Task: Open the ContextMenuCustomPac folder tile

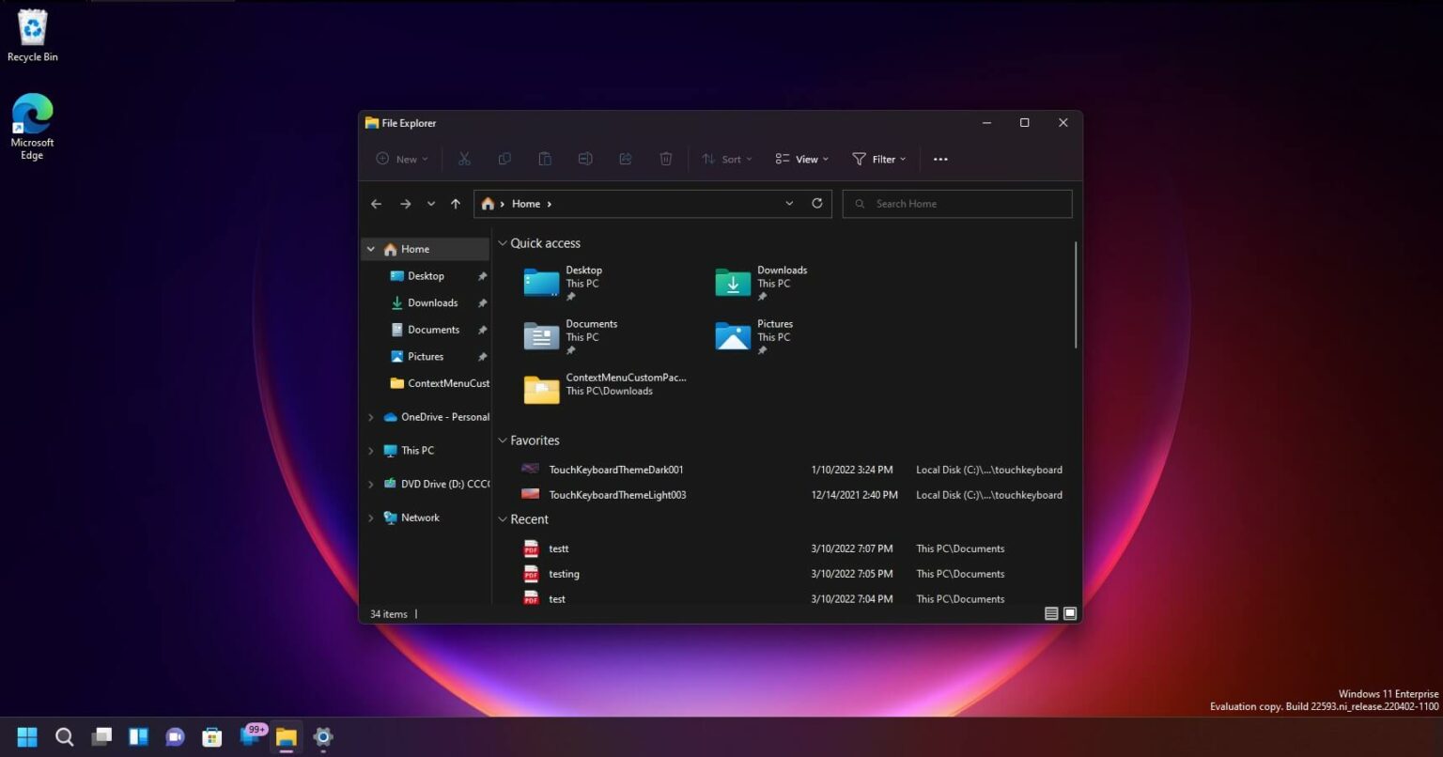Action: (542, 390)
